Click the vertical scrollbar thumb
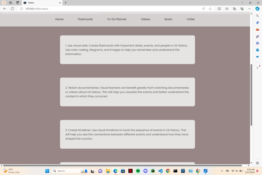Screen dimensions: 262x175 pyautogui.click(x=251, y=95)
